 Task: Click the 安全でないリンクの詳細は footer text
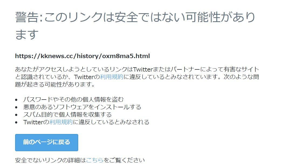[50, 160]
